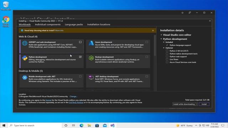Viewport: 228px width, 128px height.
Task: Open the weather widget showing 45°F Sunny
Action: coord(184,126)
